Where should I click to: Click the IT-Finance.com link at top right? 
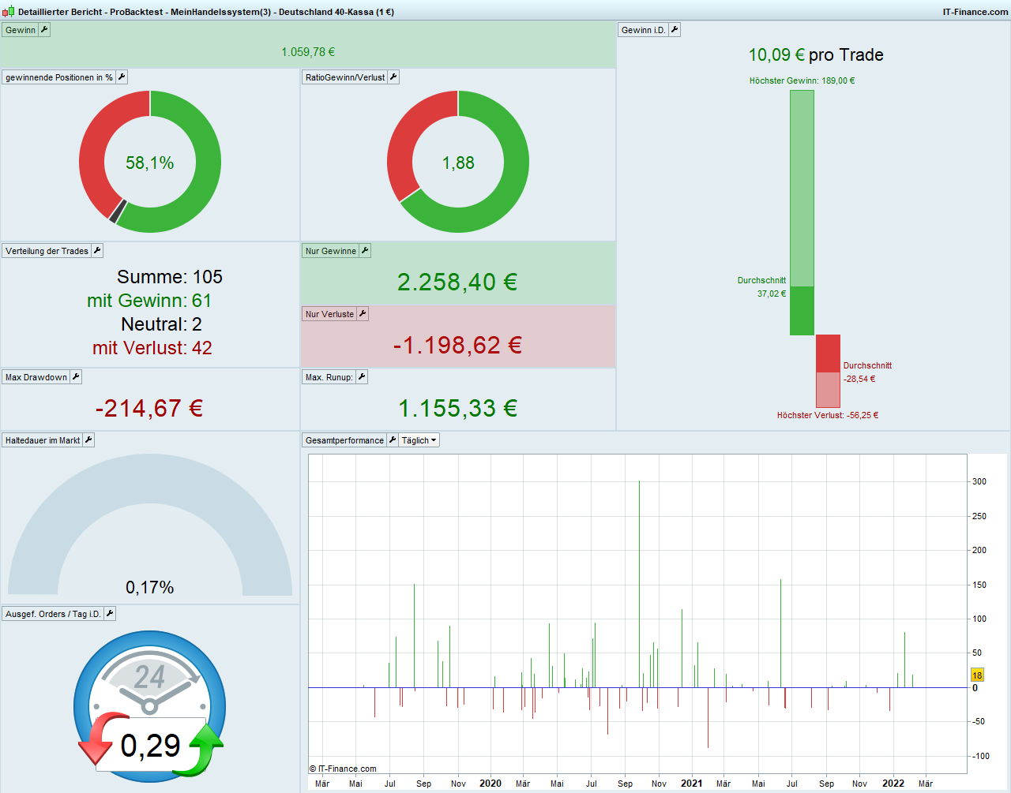point(975,12)
